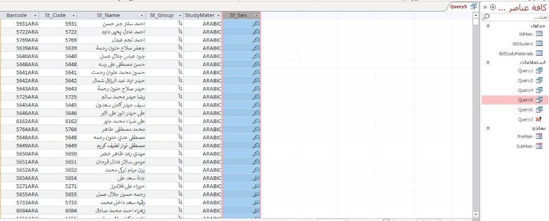
Task: Click the SubMain form icon
Action: tap(539, 147)
